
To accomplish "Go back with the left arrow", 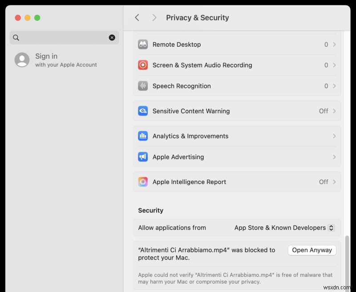I will [137, 17].
